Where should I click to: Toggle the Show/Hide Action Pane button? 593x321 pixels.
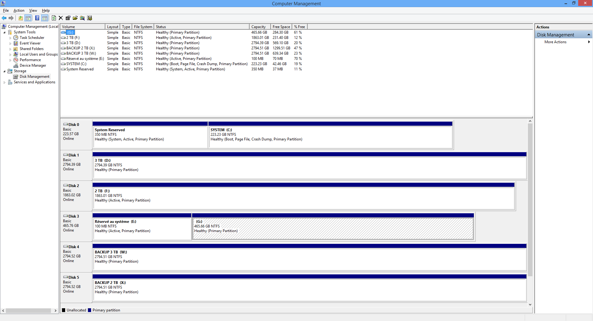pos(45,18)
